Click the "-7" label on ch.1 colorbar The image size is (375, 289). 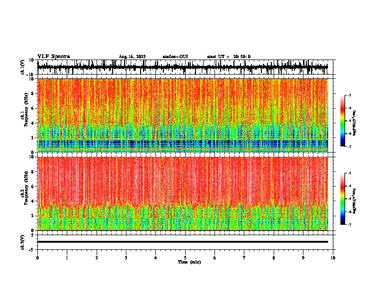click(349, 146)
